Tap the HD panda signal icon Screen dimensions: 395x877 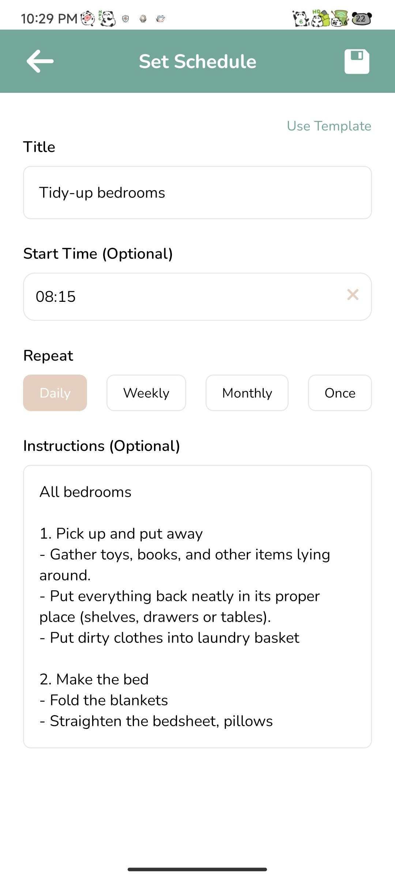[x=321, y=18]
